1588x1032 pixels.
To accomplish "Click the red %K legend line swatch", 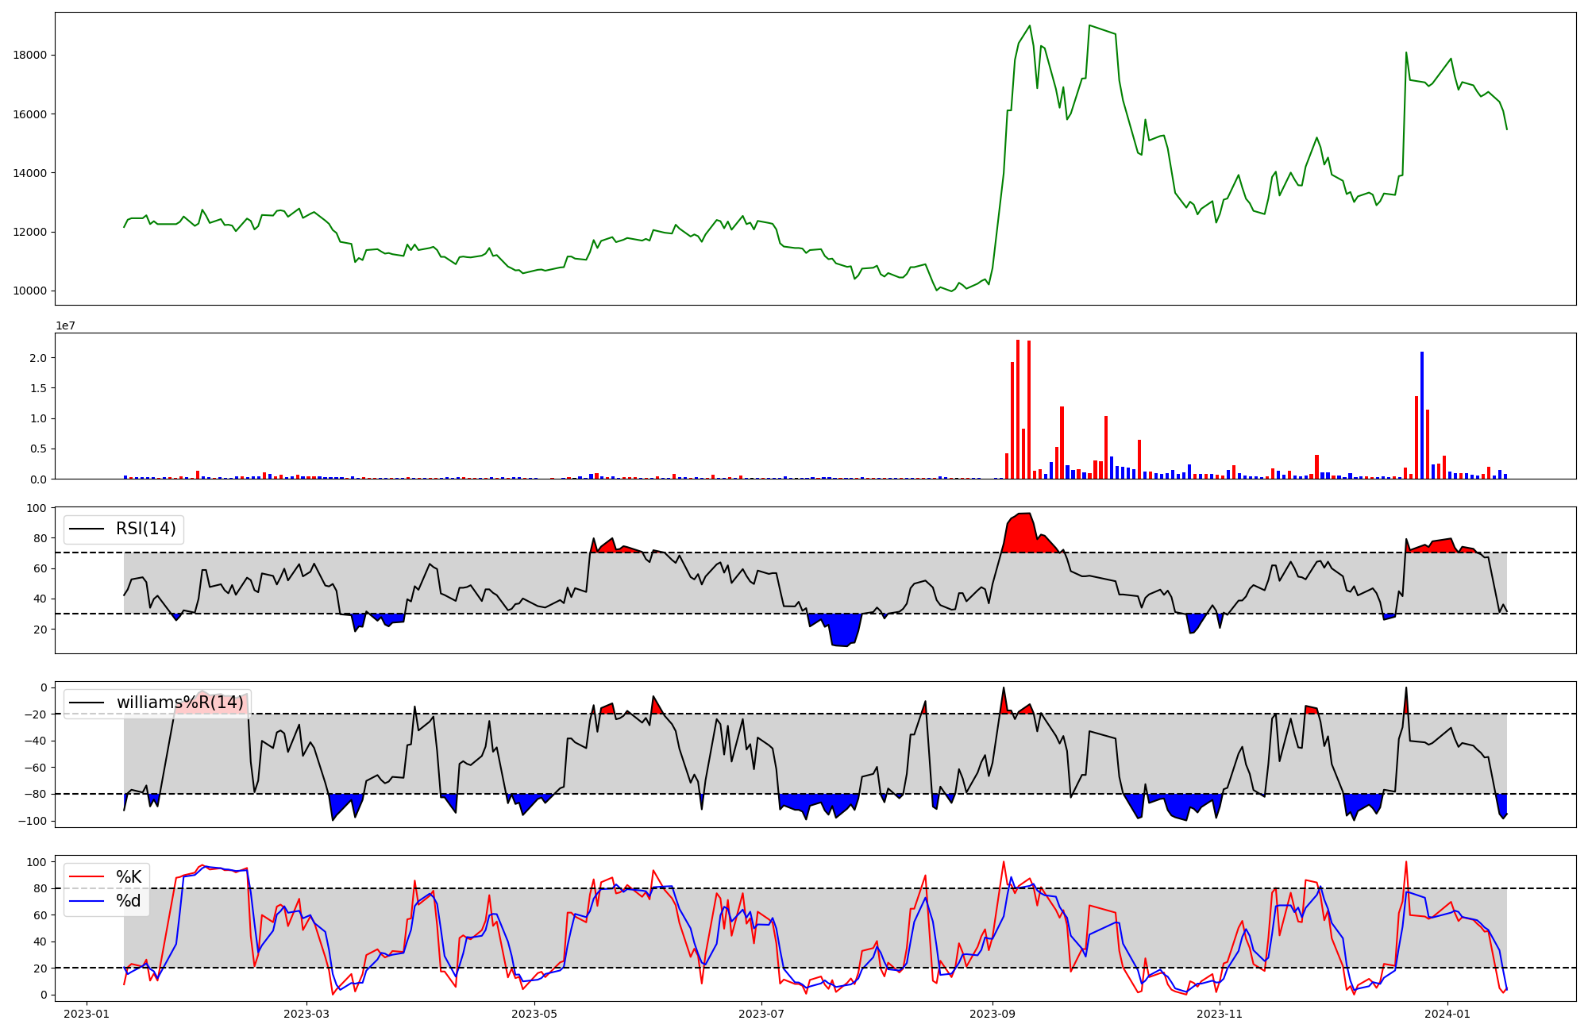I will [x=87, y=876].
